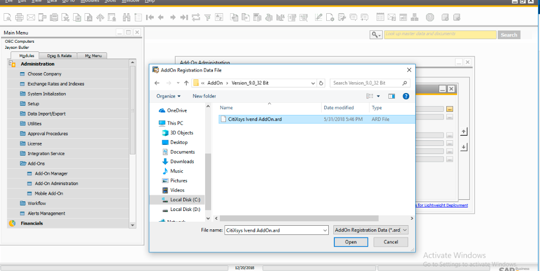540x271 pixels.
Task: Activate Find mode with the binoculars icon
Action: tap(126, 17)
